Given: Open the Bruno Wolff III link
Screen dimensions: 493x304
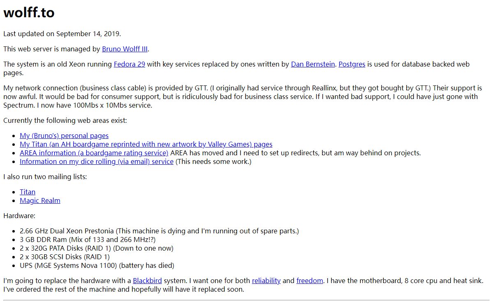Looking at the screenshot, I should (125, 49).
